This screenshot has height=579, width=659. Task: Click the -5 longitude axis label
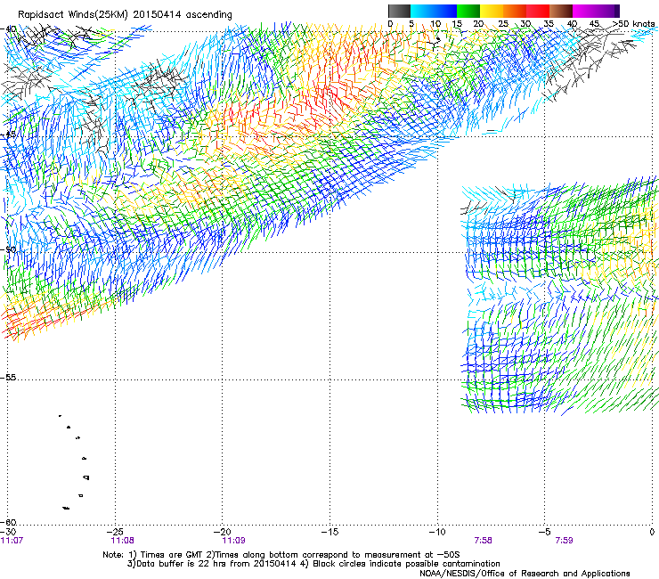[x=545, y=532]
